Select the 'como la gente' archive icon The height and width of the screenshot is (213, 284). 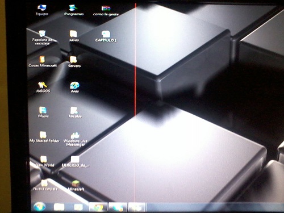tap(106, 11)
